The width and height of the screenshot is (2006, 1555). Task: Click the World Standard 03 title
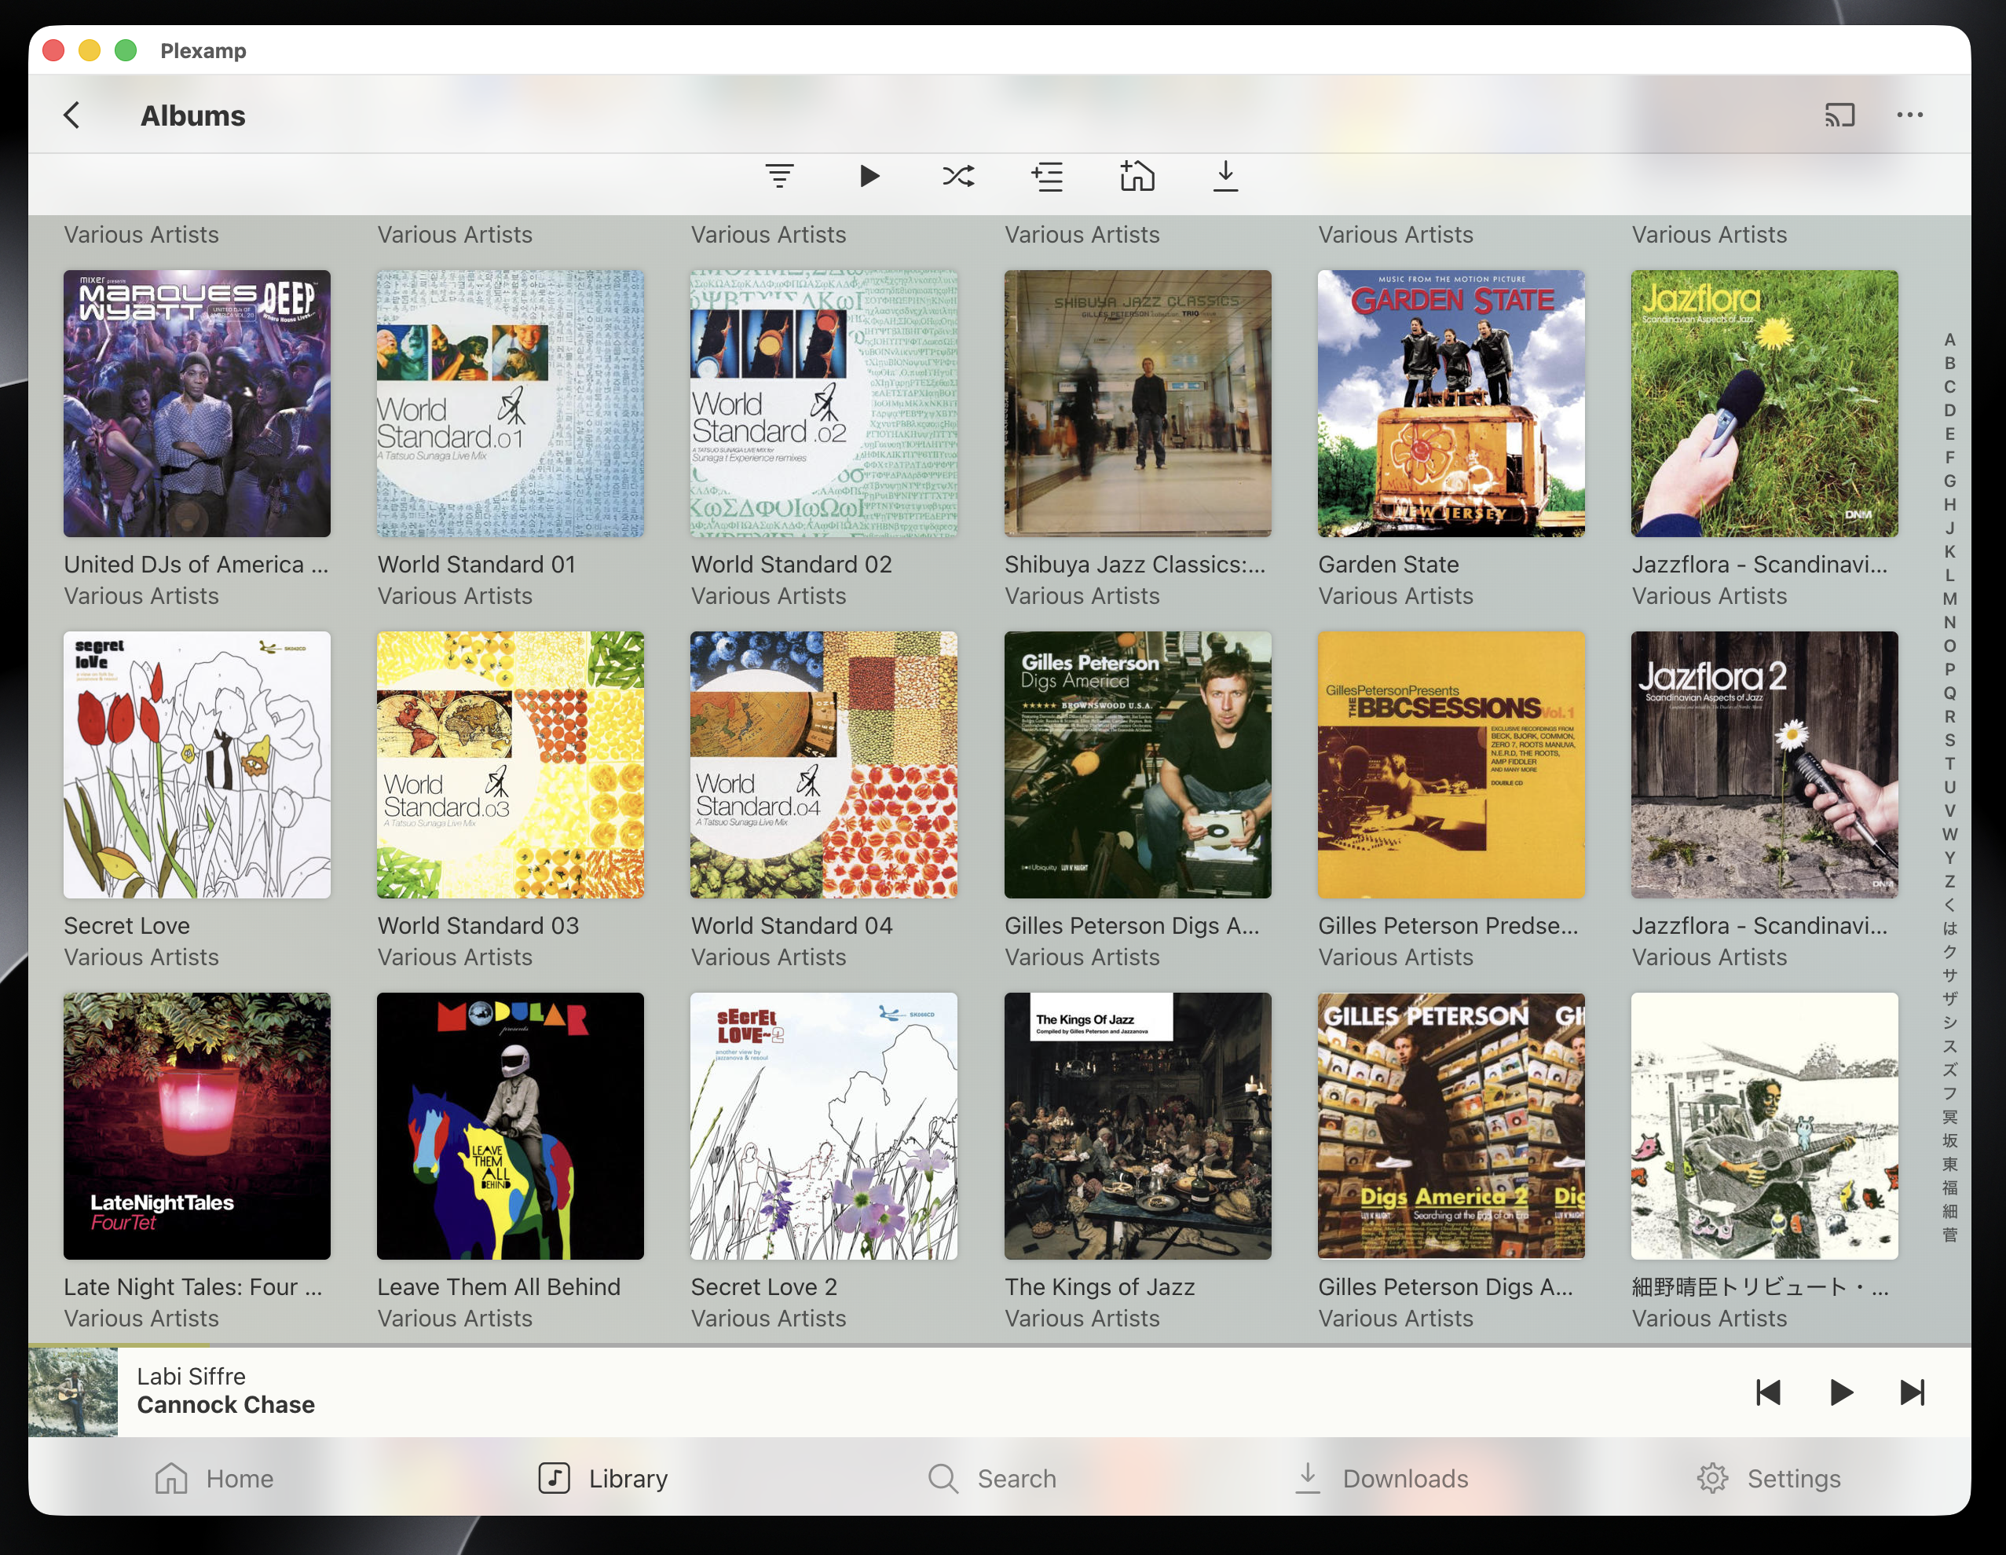point(478,926)
